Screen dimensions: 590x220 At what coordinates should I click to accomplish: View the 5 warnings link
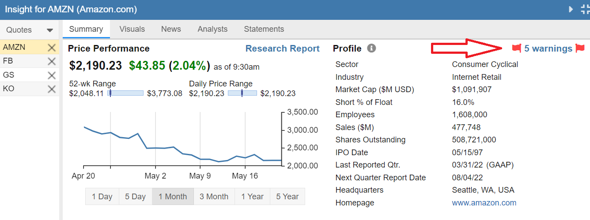[548, 48]
